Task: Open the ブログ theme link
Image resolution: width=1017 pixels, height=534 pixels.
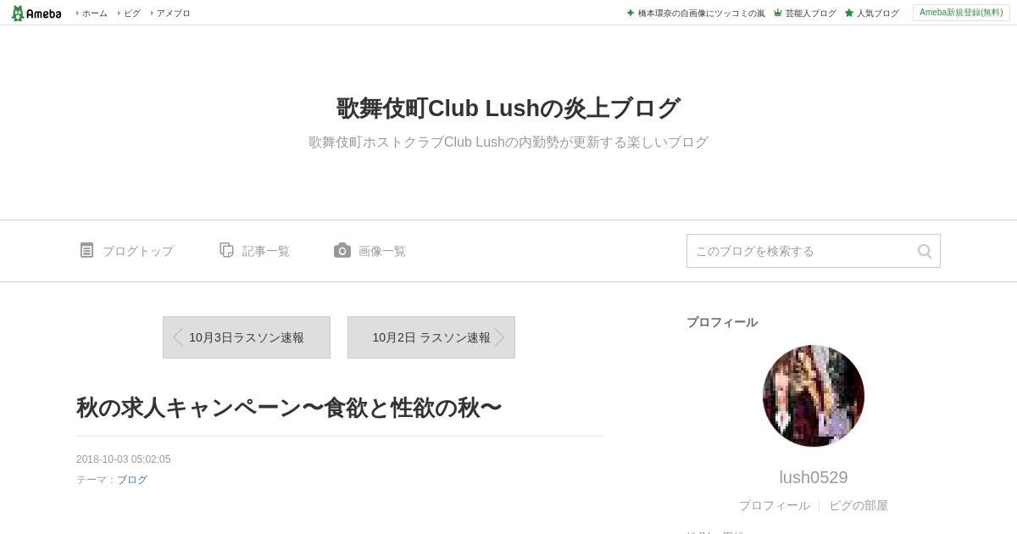Action: click(x=132, y=480)
